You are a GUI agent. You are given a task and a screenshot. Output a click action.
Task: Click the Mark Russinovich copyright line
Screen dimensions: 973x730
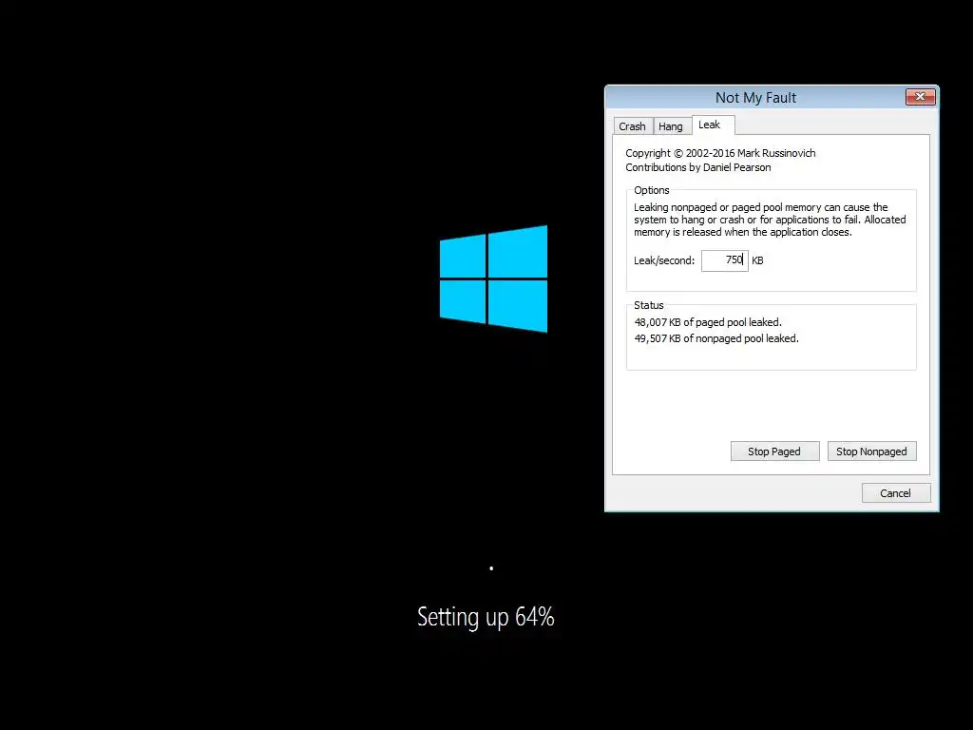click(x=720, y=153)
